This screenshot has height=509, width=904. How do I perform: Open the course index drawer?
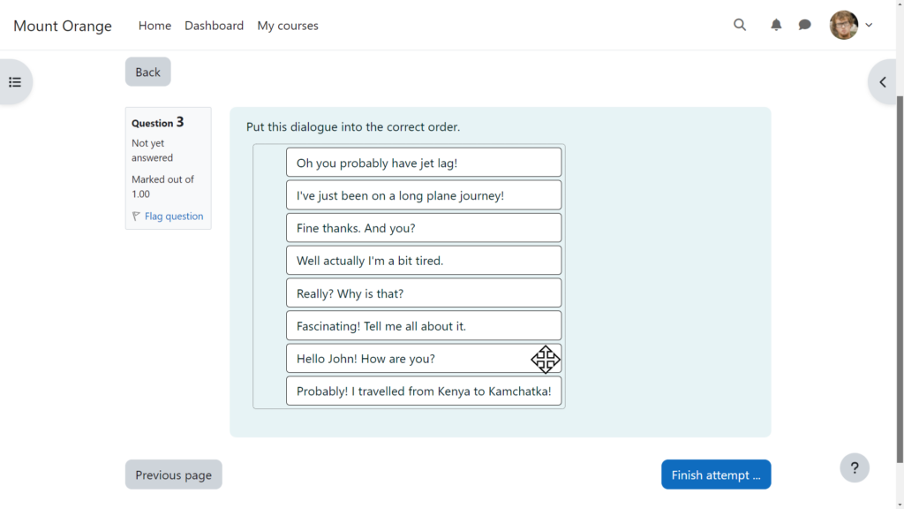coord(15,82)
